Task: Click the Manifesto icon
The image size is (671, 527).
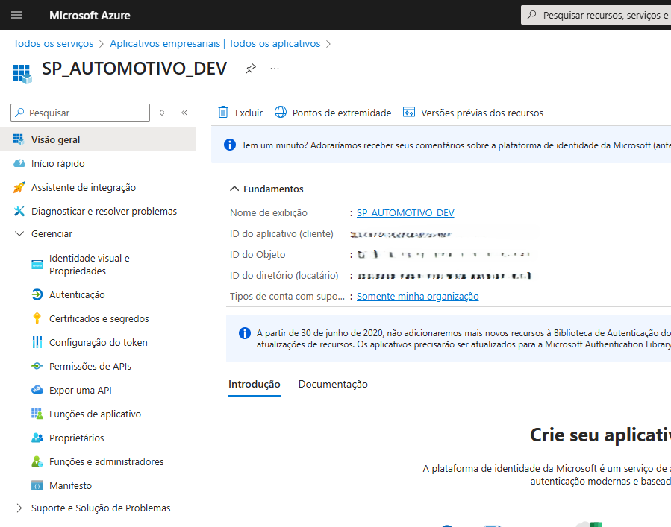Action: pyautogui.click(x=37, y=485)
